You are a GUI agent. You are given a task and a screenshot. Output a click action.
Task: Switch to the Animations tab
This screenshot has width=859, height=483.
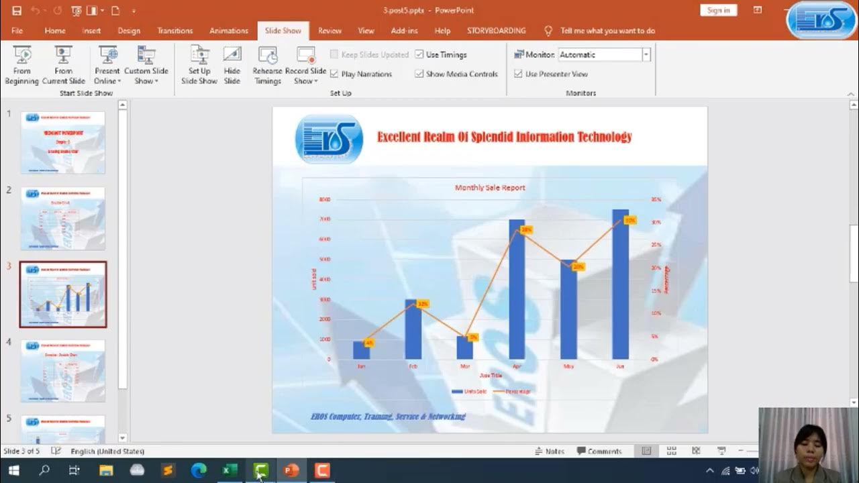click(229, 31)
